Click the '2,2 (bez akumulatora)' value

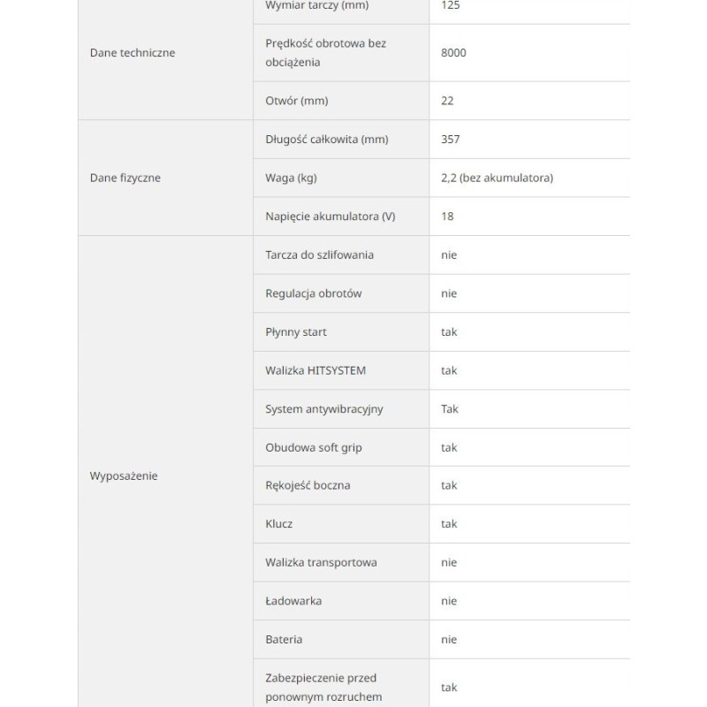497,178
